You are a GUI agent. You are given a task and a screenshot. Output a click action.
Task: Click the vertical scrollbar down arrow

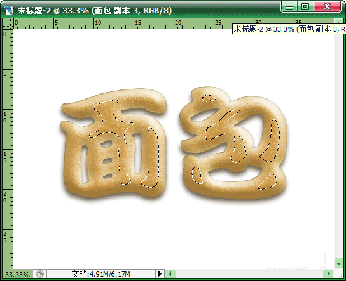tap(339, 263)
